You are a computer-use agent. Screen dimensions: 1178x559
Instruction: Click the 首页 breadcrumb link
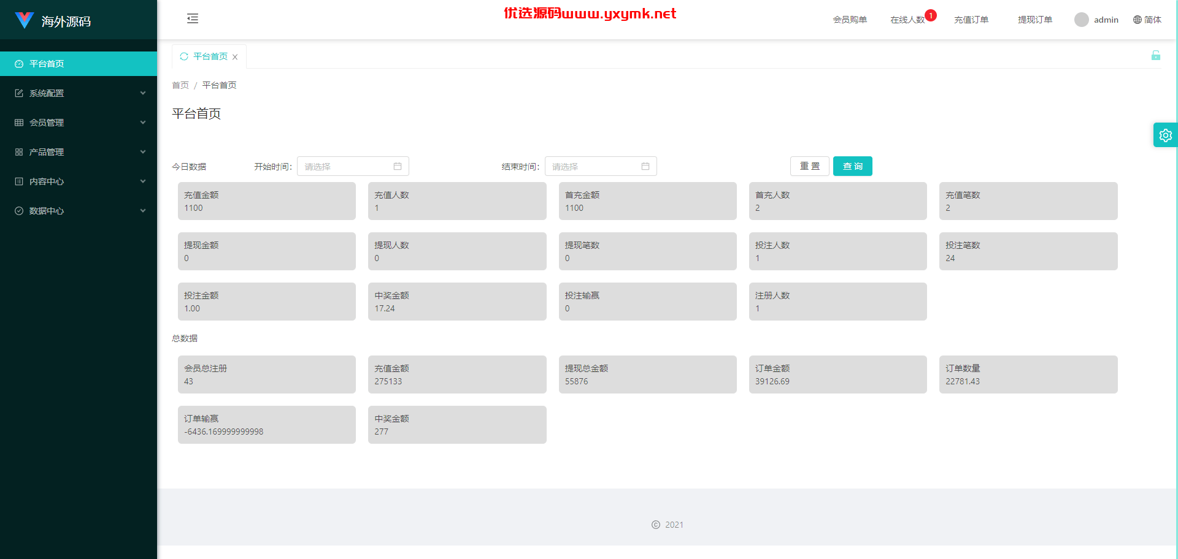pos(180,85)
